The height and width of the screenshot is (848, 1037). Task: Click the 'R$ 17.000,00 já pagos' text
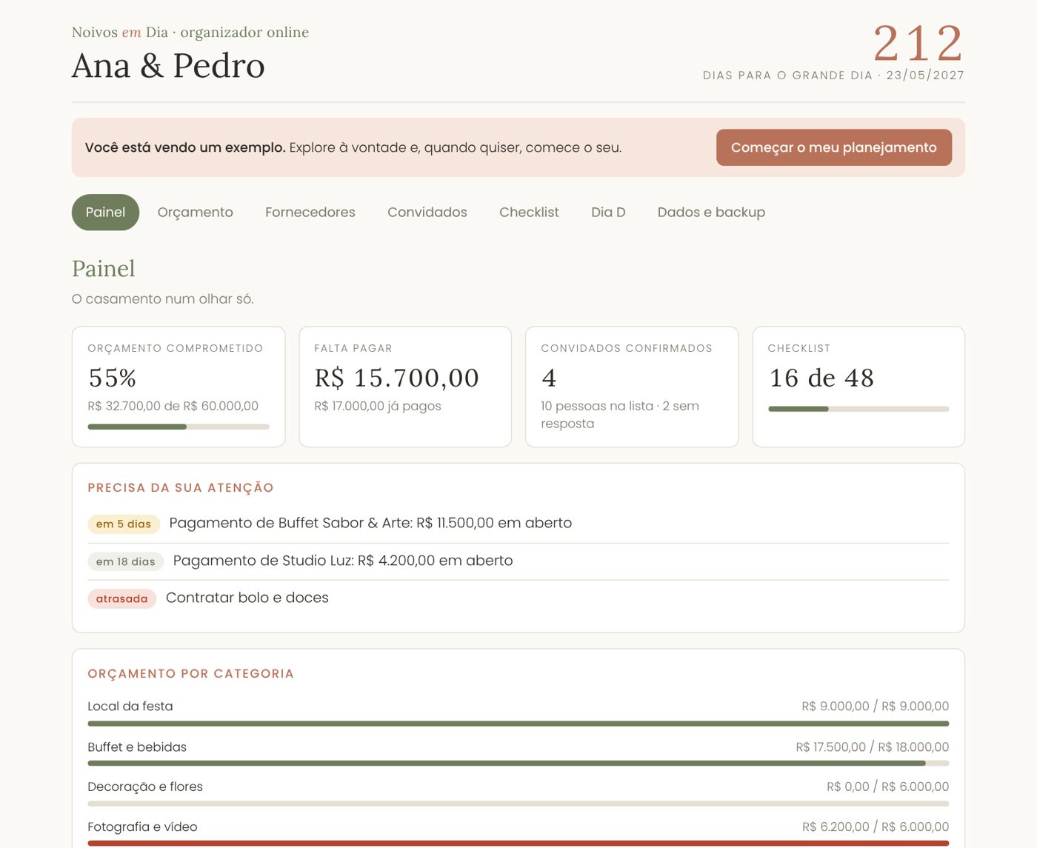[378, 406]
